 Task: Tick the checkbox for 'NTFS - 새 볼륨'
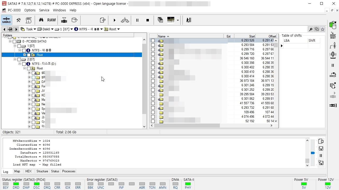[24, 50]
